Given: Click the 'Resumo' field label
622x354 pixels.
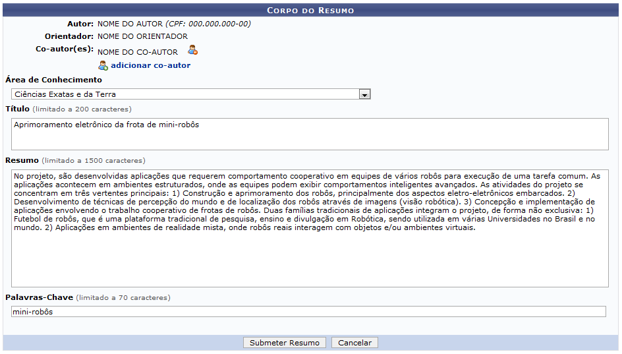Looking at the screenshot, I should (22, 160).
